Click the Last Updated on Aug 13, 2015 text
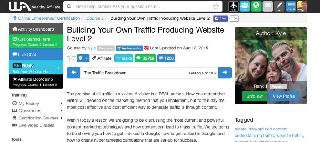Image resolution: width=320 pixels, height=142 pixels. click(179, 48)
